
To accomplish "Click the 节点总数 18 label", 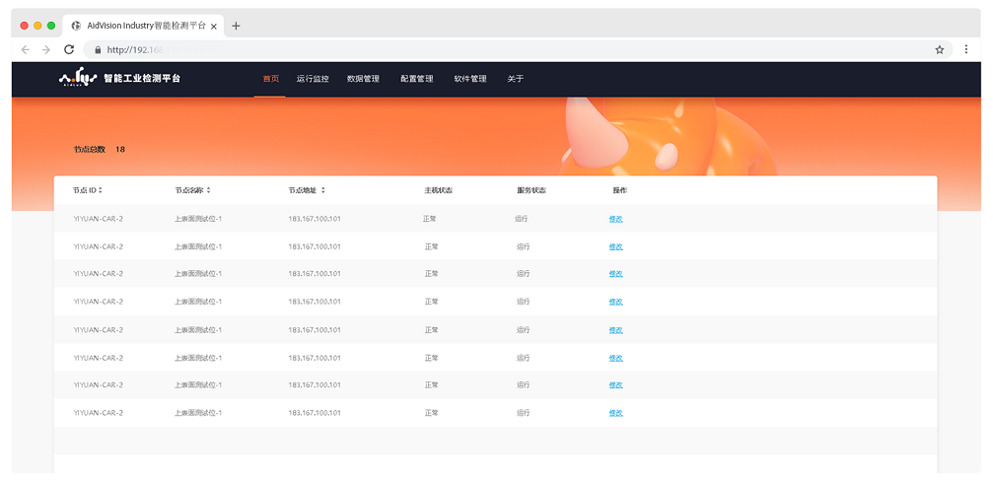I will tap(100, 150).
